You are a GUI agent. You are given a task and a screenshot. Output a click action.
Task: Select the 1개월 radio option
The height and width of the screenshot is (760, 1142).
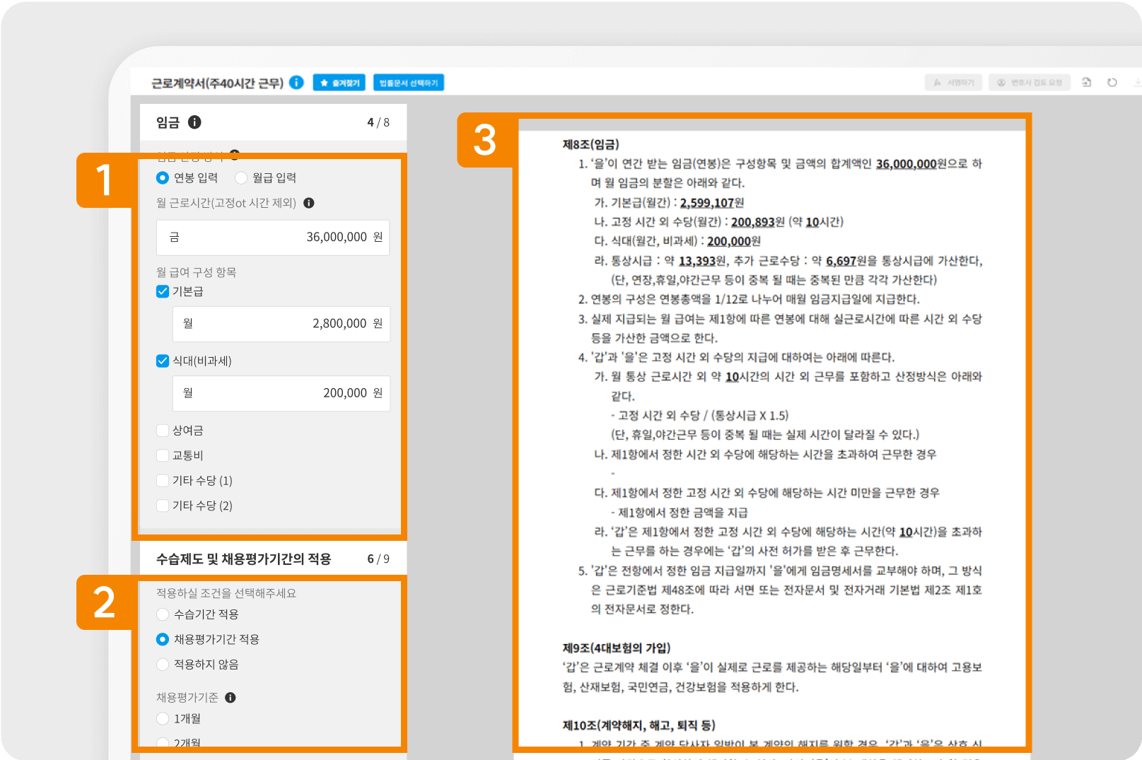(163, 719)
